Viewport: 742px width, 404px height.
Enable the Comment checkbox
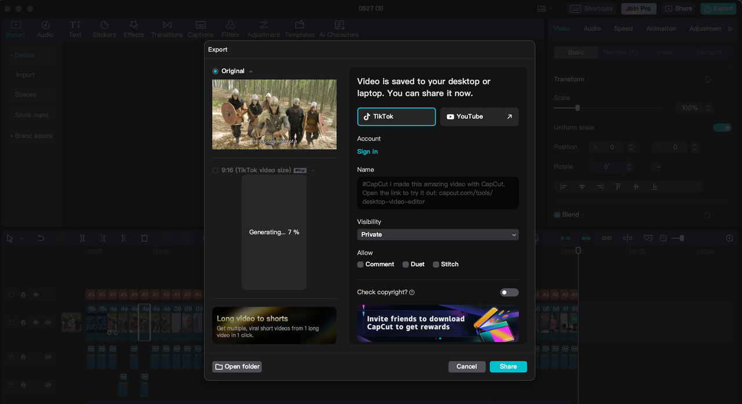pyautogui.click(x=361, y=265)
